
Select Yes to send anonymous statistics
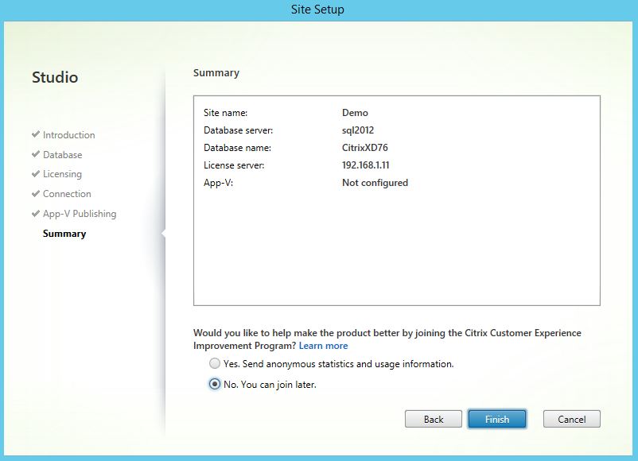(x=215, y=364)
